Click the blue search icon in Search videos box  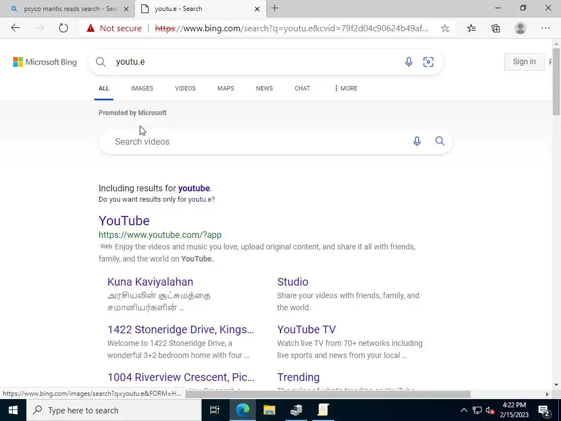tap(440, 141)
